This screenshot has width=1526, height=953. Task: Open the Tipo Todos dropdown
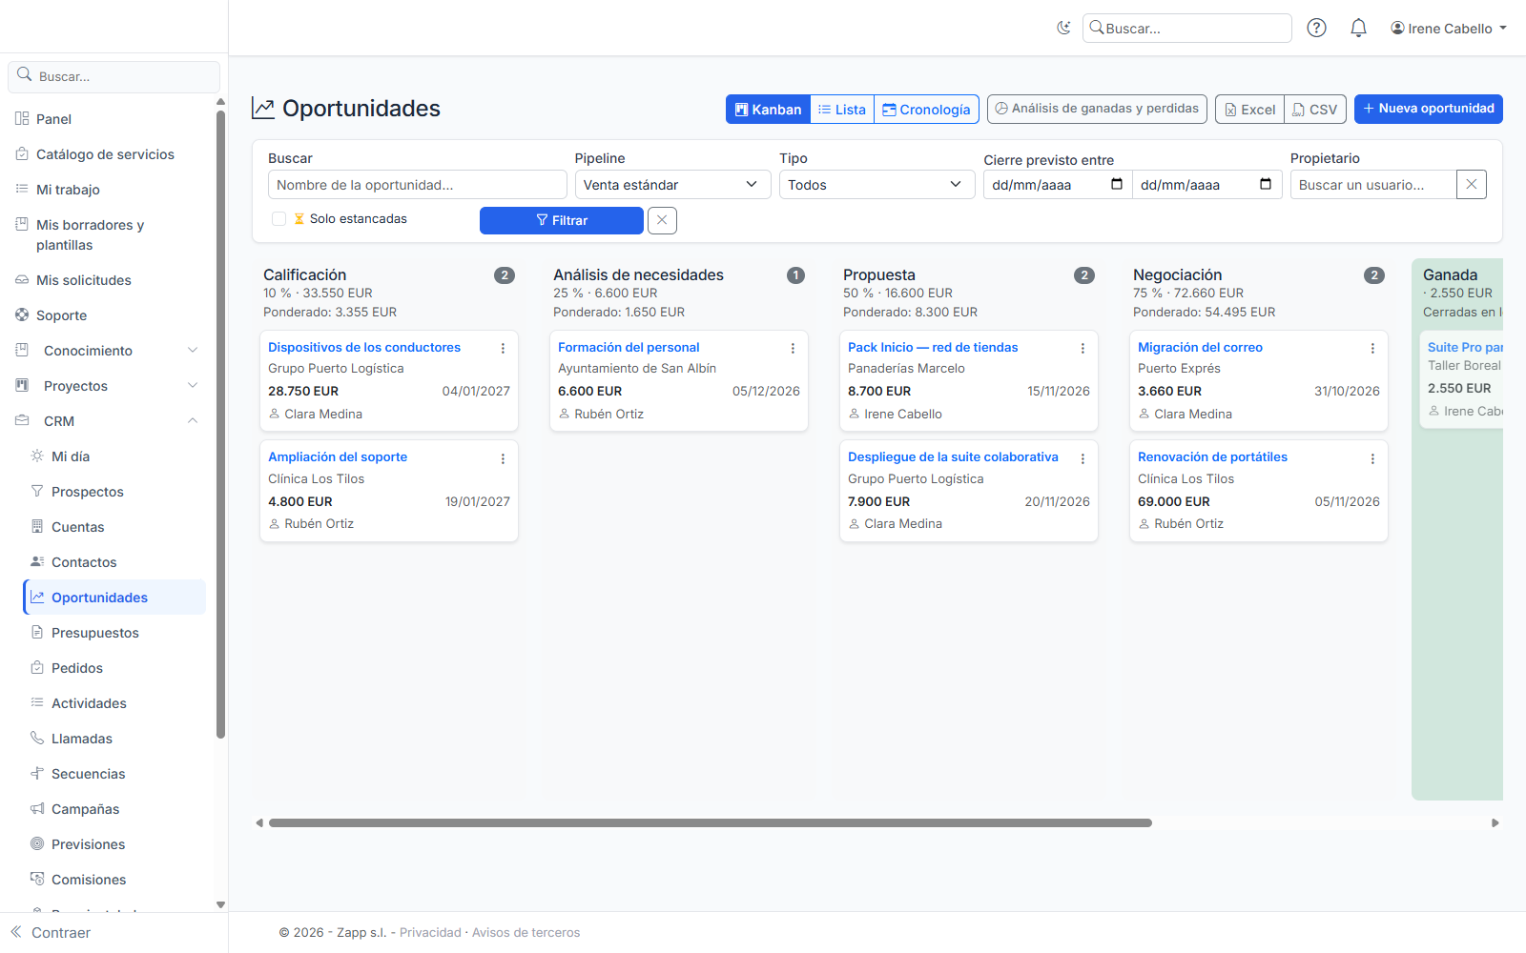(876, 185)
